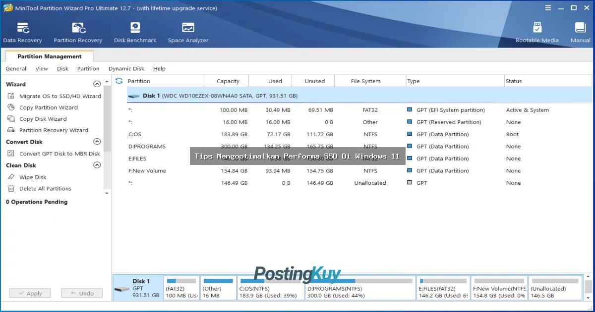This screenshot has width=595, height=312.
Task: Open Space Analyzer tool
Action: [188, 33]
